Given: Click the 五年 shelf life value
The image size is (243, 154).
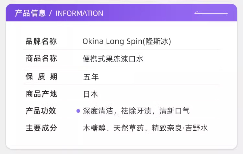Looking at the screenshot, I should click(91, 77).
